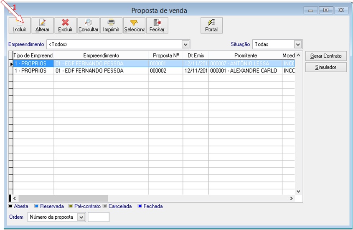Select proposal row 000002 Alexandre Carlo
This screenshot has height=230, width=353.
pos(154,71)
